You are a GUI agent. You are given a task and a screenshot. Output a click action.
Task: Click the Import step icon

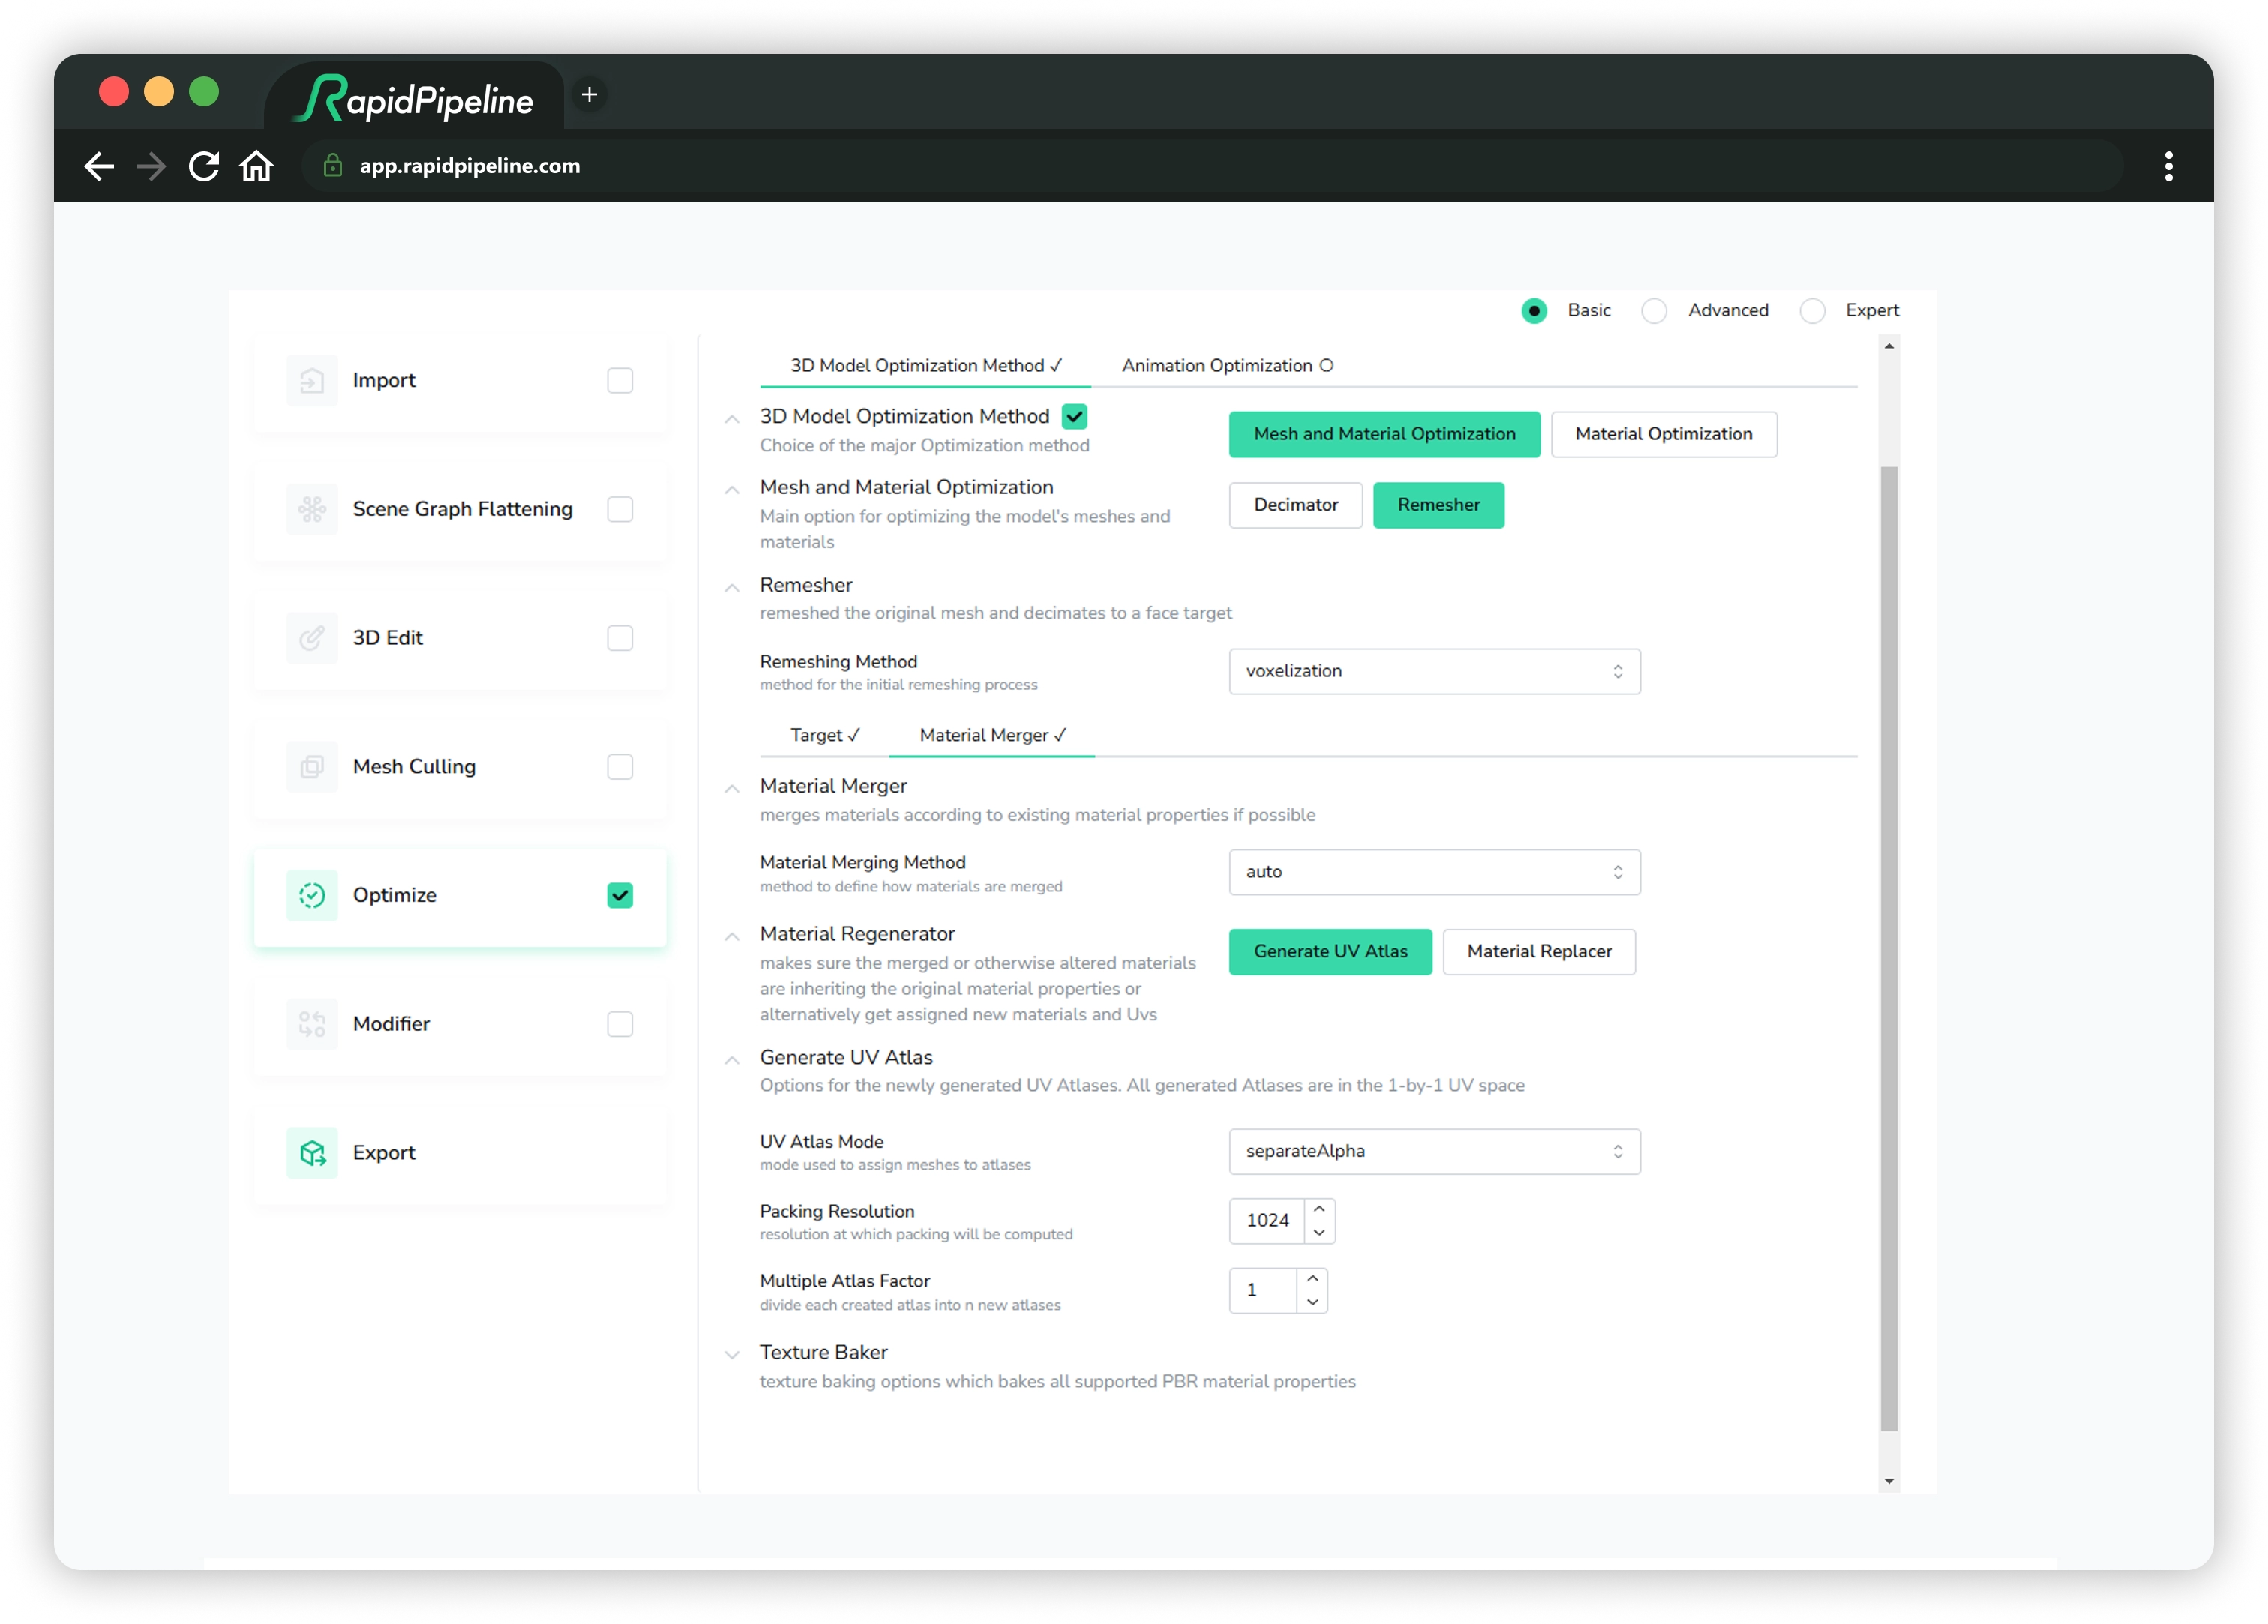click(x=312, y=380)
